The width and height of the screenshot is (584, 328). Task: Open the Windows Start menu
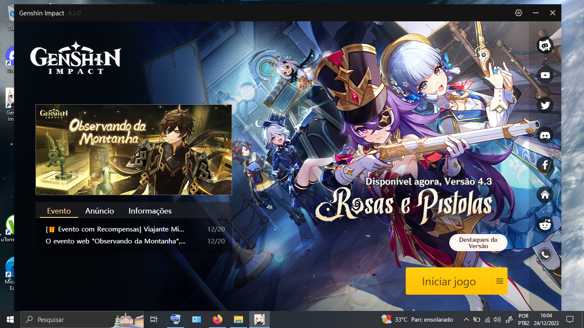pyautogui.click(x=10, y=319)
